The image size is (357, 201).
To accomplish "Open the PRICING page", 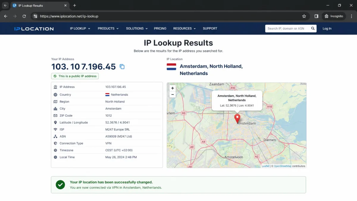I will (160, 29).
